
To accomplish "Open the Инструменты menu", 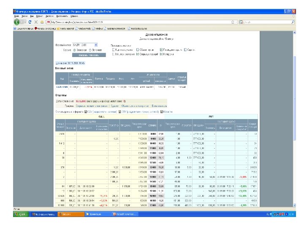I will 62,16.
